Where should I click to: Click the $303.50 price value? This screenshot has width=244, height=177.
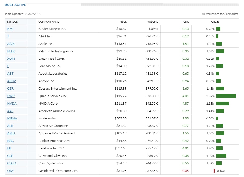120,118
